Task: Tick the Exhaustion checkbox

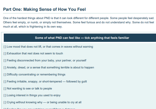Action: [x=5, y=53]
